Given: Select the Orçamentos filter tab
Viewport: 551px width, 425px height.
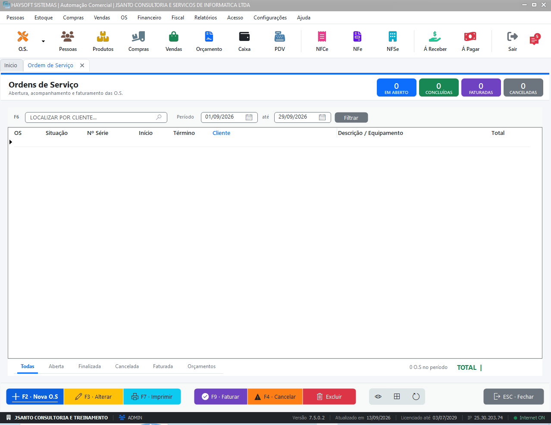Looking at the screenshot, I should tap(201, 366).
